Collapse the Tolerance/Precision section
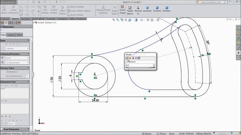241x135 pixels. [x=28, y=54]
